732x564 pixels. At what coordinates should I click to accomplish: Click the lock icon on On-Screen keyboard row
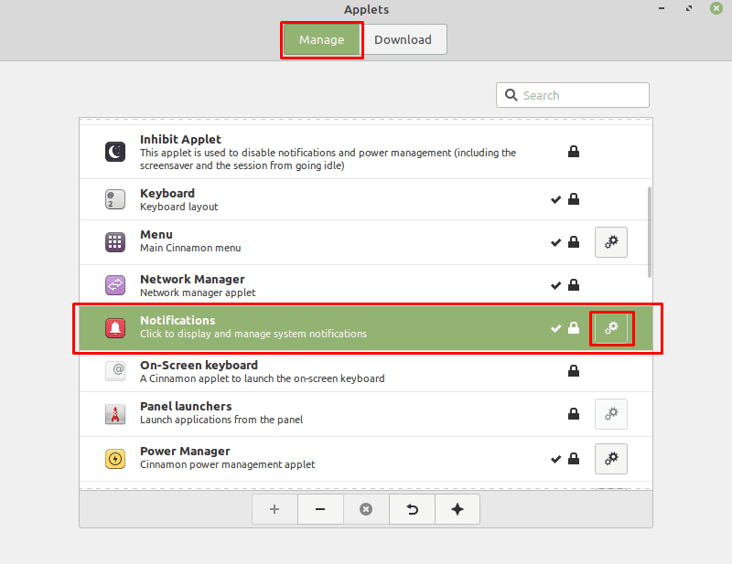574,371
